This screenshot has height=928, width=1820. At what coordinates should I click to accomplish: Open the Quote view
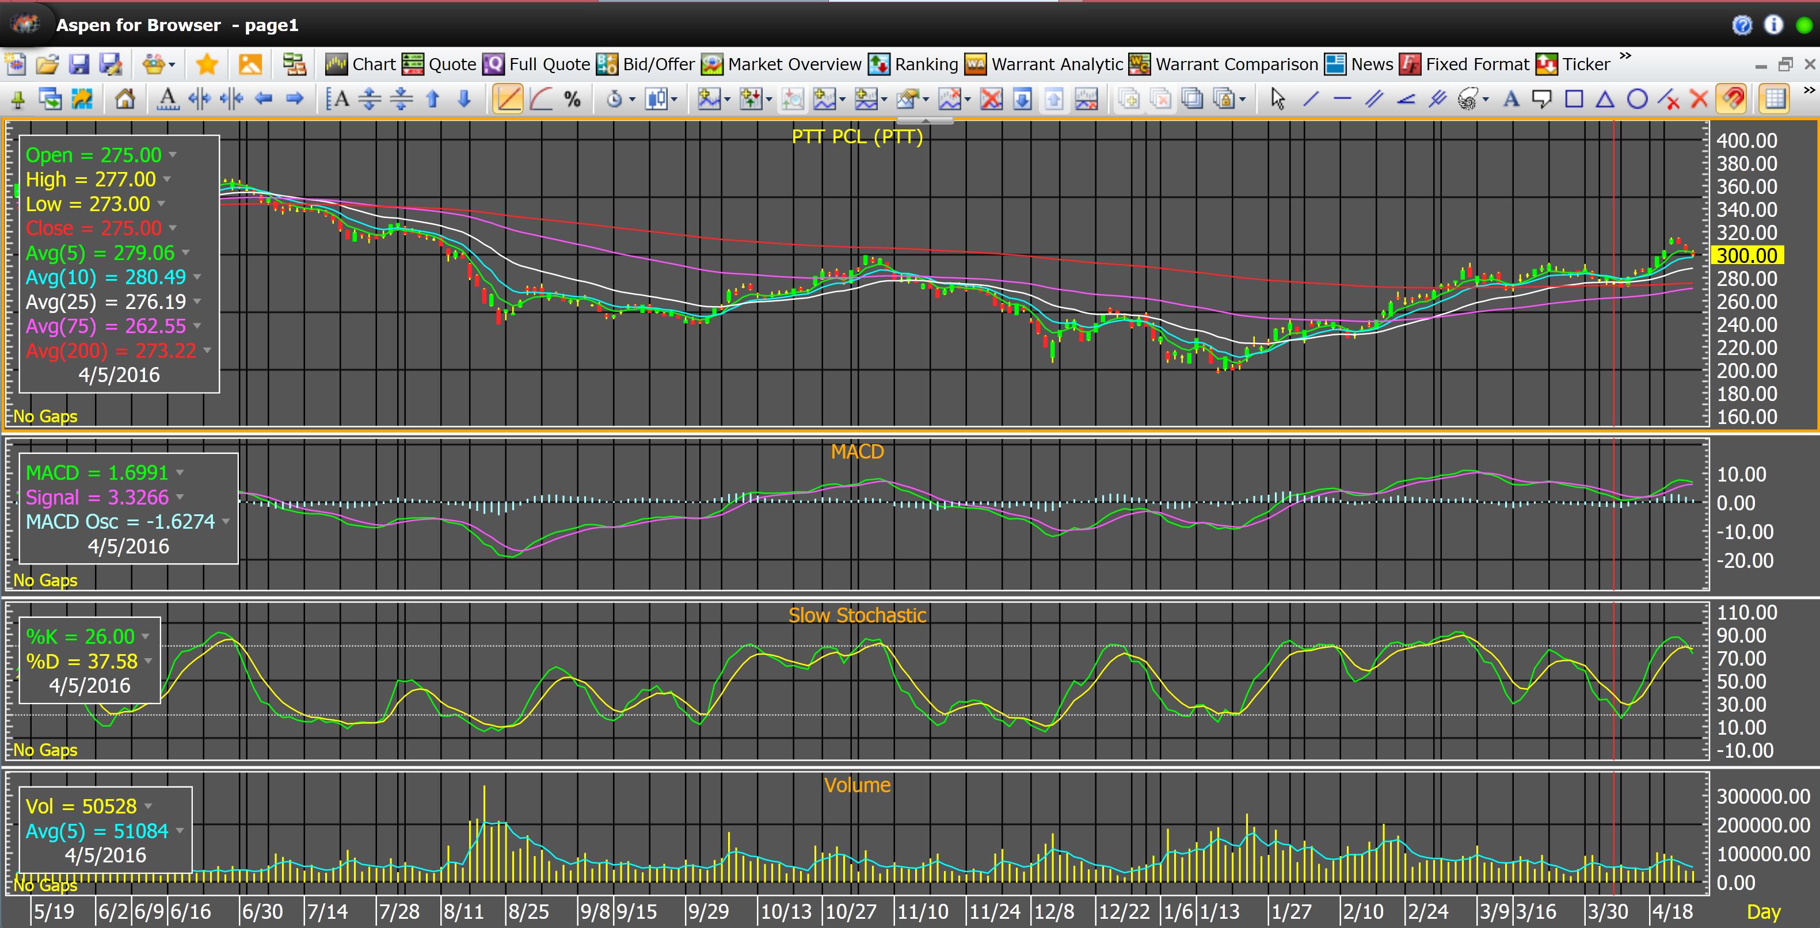(439, 64)
